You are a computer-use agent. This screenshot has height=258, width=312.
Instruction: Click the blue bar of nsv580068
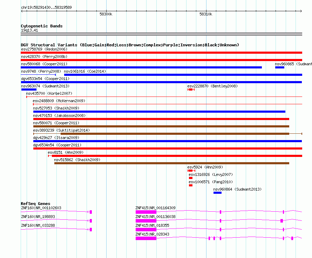pyautogui.click(x=141, y=67)
